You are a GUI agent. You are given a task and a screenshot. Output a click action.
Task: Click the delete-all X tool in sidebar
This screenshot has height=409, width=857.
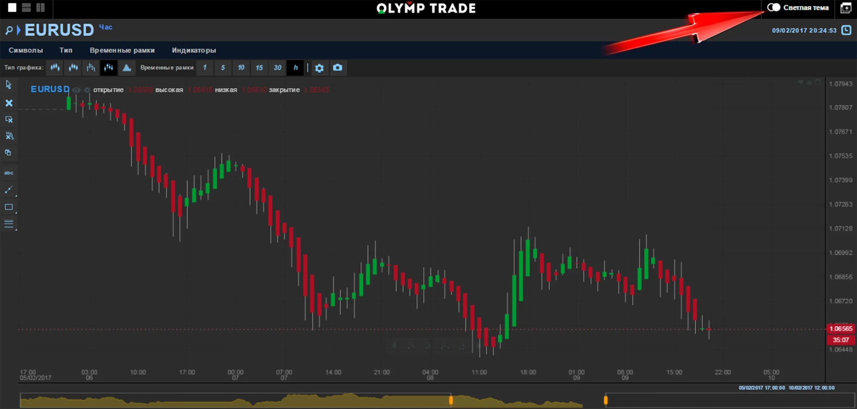point(9,103)
